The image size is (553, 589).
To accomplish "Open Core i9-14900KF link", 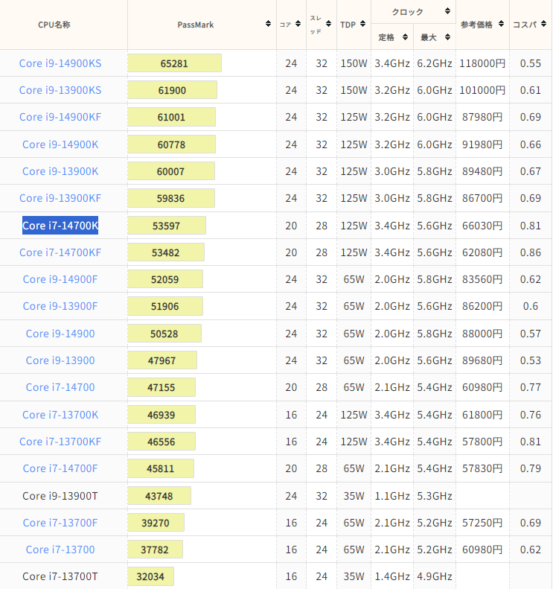I will [60, 117].
